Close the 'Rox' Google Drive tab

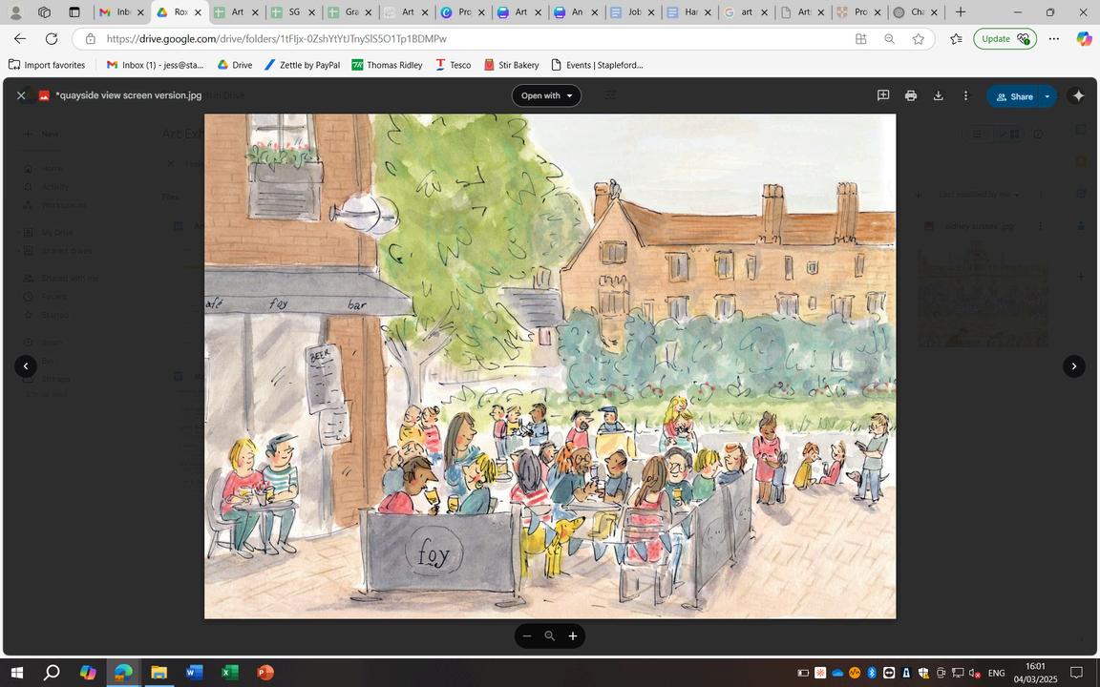point(198,11)
